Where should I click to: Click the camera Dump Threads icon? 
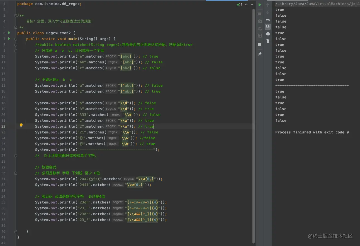(260, 21)
